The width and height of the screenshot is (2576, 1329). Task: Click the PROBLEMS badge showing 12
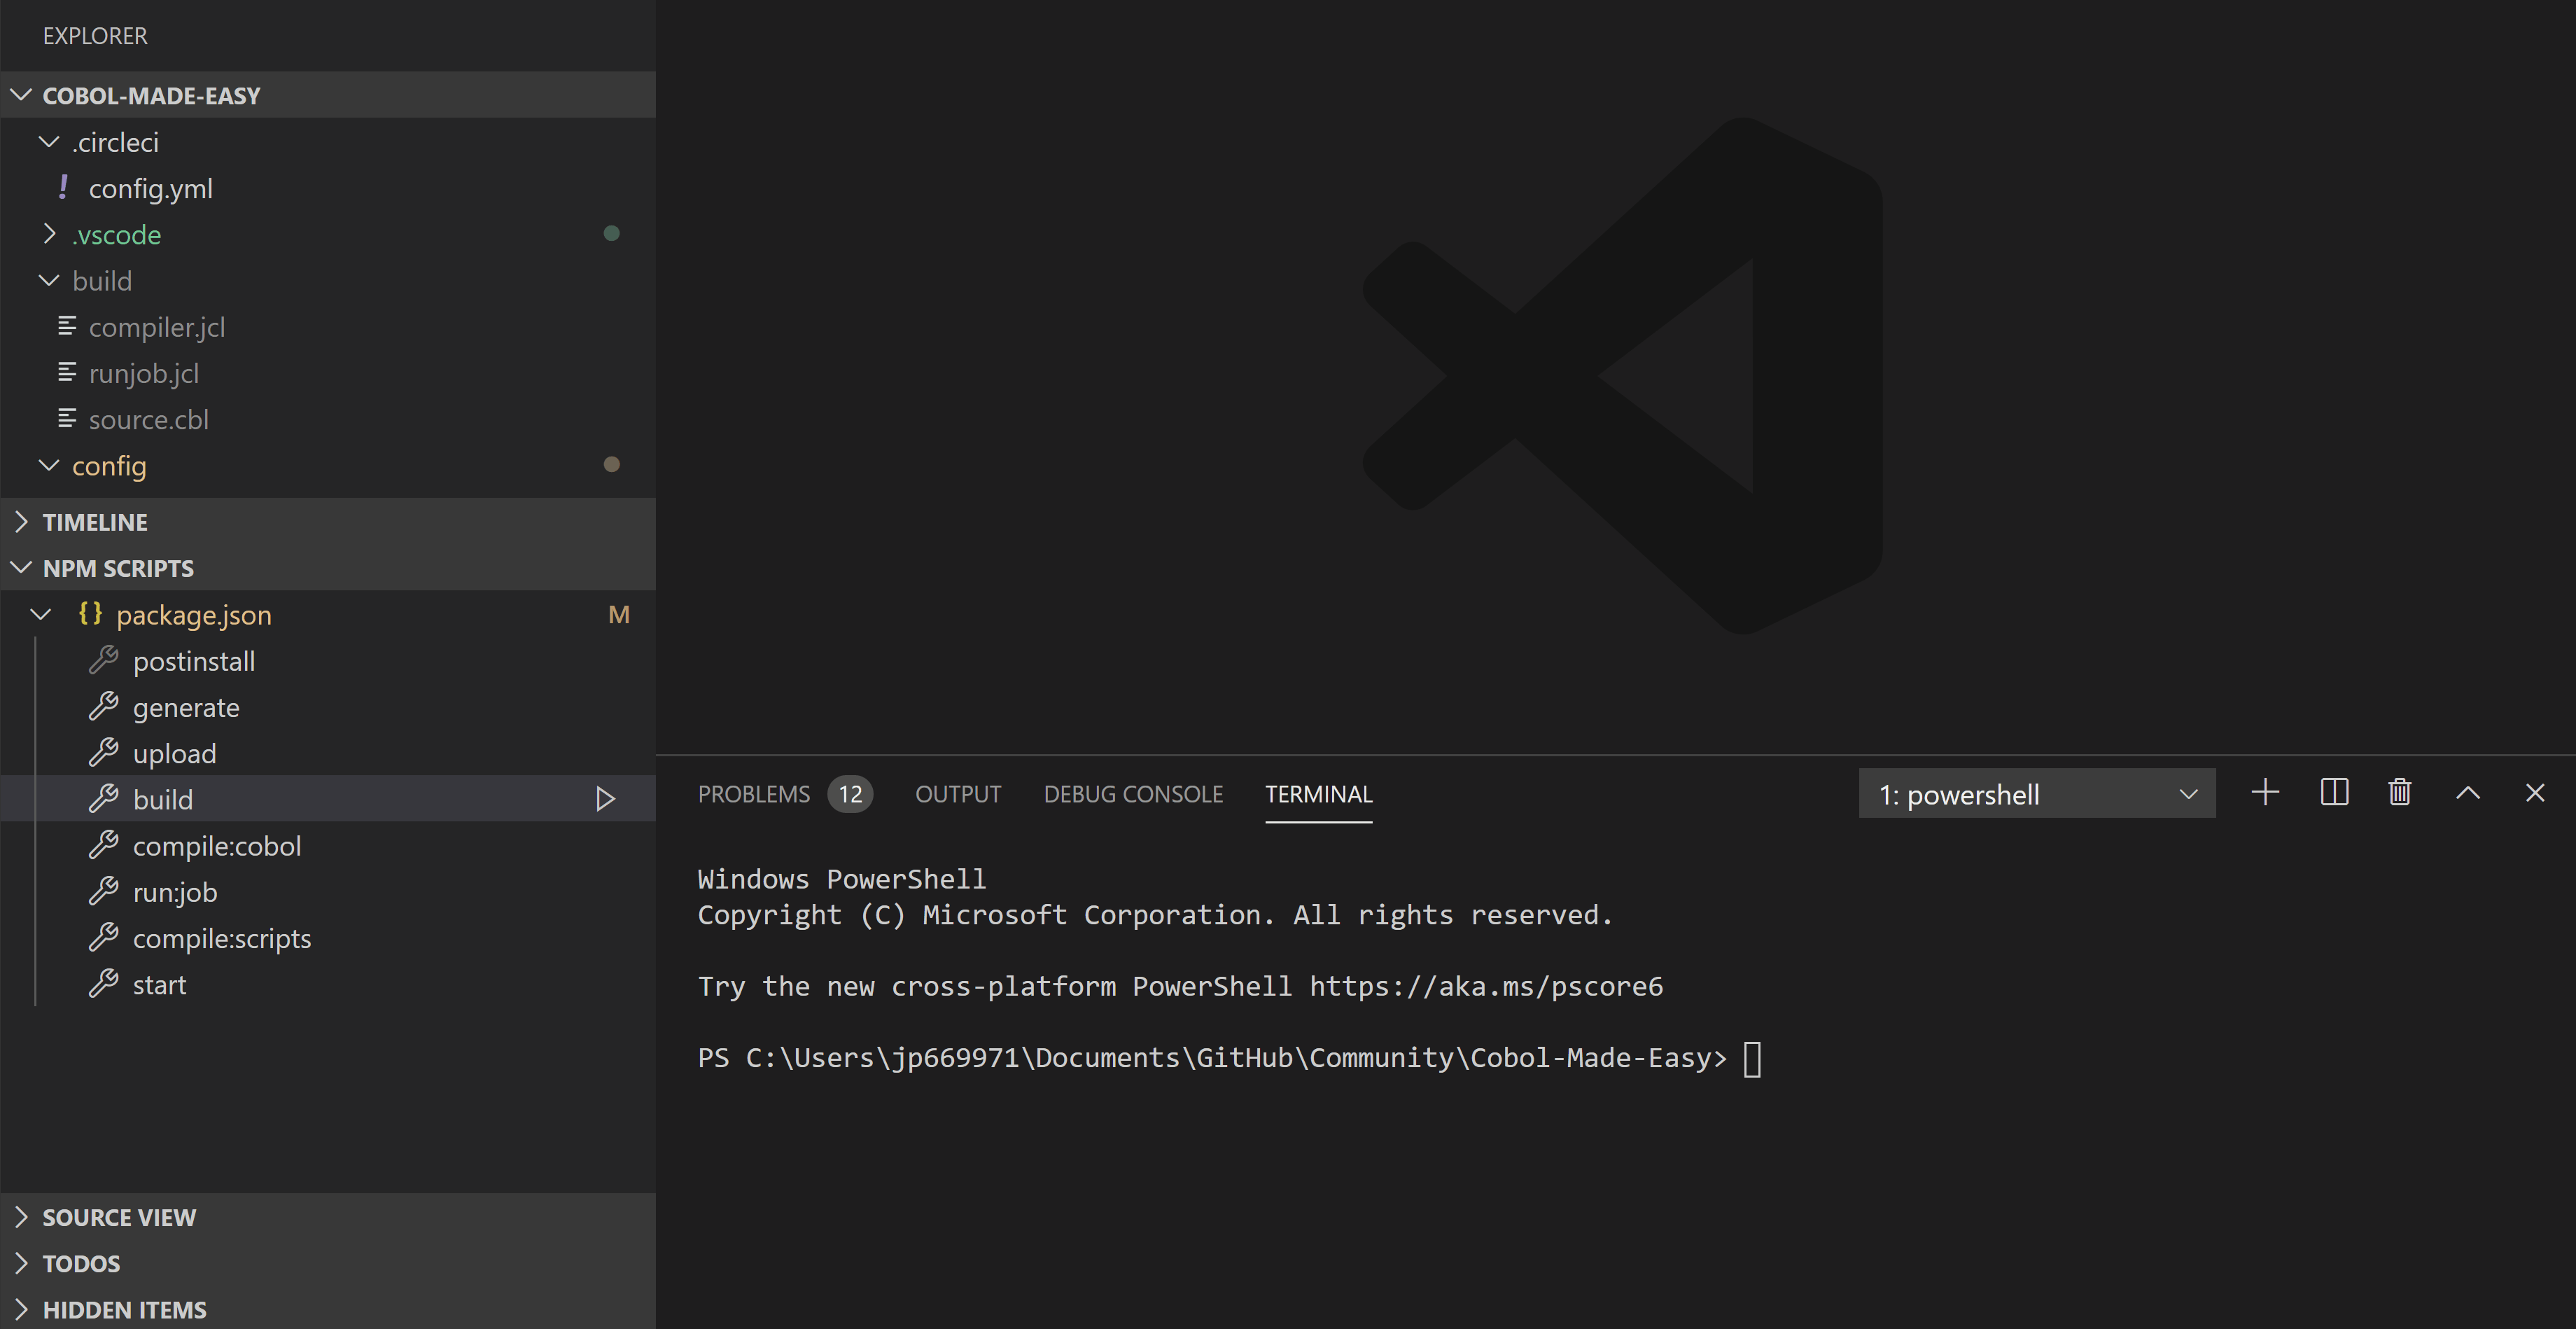[851, 793]
